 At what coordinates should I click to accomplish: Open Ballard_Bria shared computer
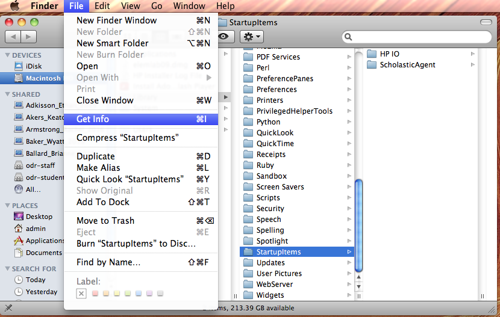click(39, 153)
